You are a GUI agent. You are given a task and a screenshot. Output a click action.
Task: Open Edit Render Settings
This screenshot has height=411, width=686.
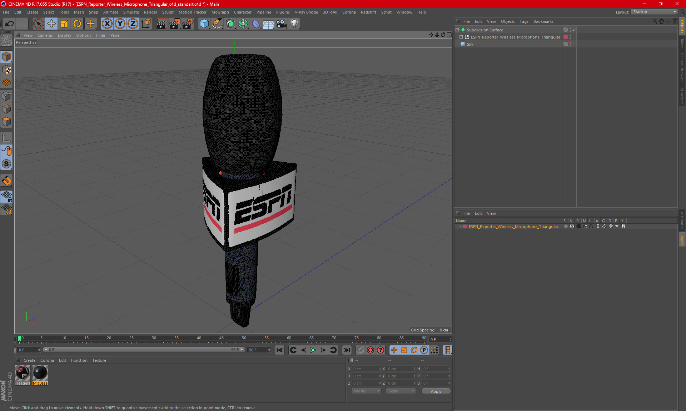point(188,24)
